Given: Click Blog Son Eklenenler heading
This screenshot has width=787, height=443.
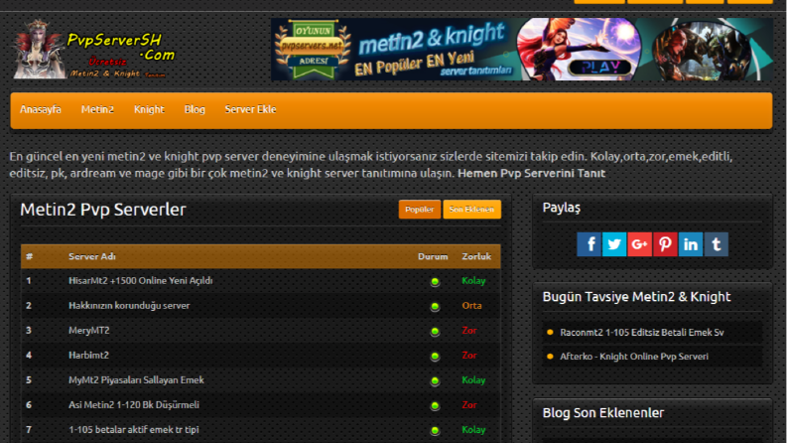Looking at the screenshot, I should [x=603, y=413].
